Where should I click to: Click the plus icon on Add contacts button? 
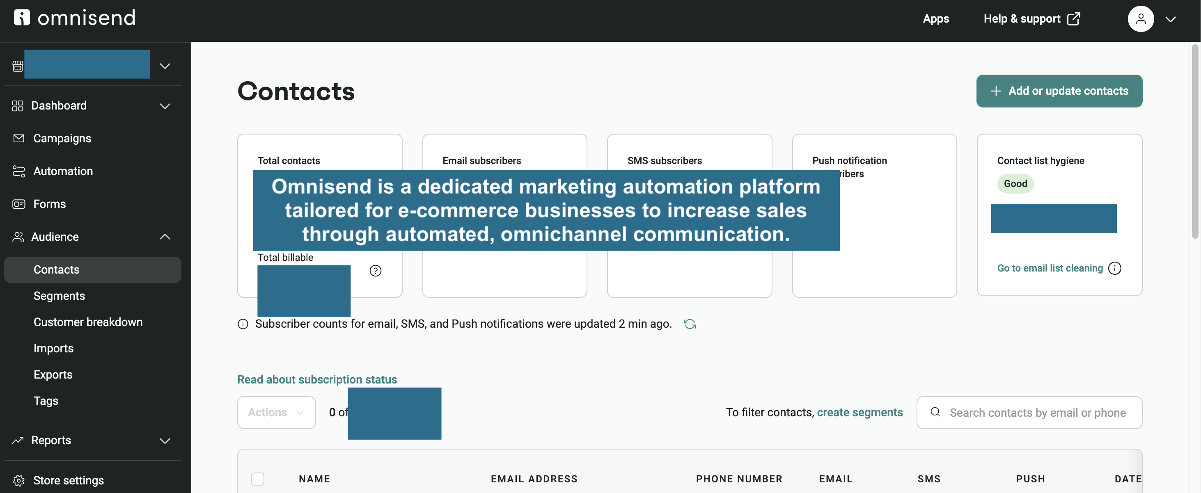[996, 91]
